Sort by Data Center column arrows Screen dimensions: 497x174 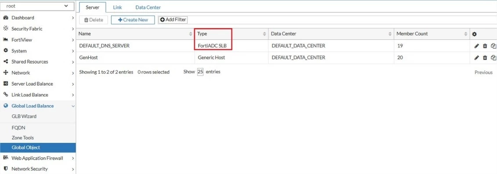pos(390,34)
